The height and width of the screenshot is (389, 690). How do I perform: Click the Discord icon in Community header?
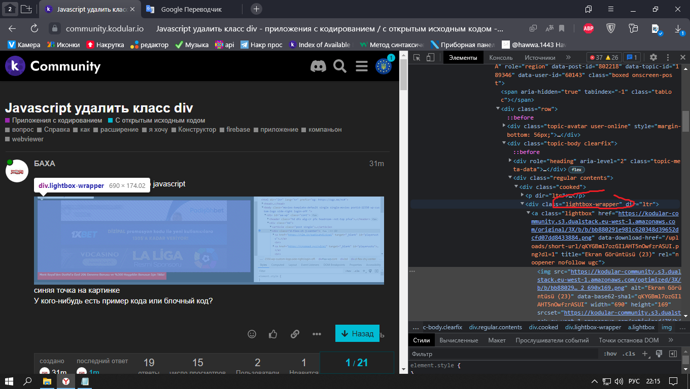click(318, 66)
